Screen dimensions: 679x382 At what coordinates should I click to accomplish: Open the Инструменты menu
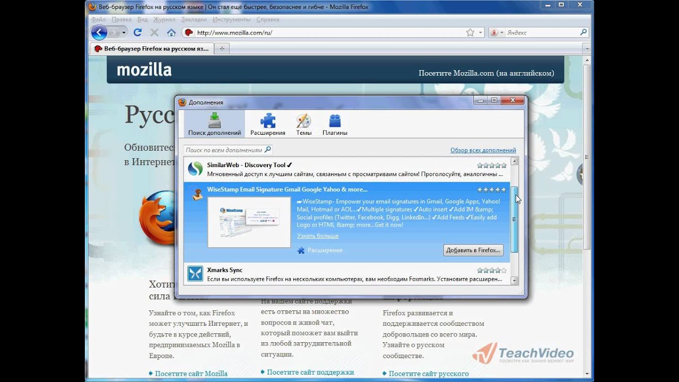pyautogui.click(x=231, y=20)
